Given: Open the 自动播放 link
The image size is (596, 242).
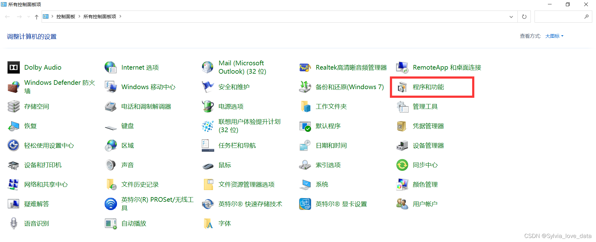Looking at the screenshot, I should tap(134, 223).
